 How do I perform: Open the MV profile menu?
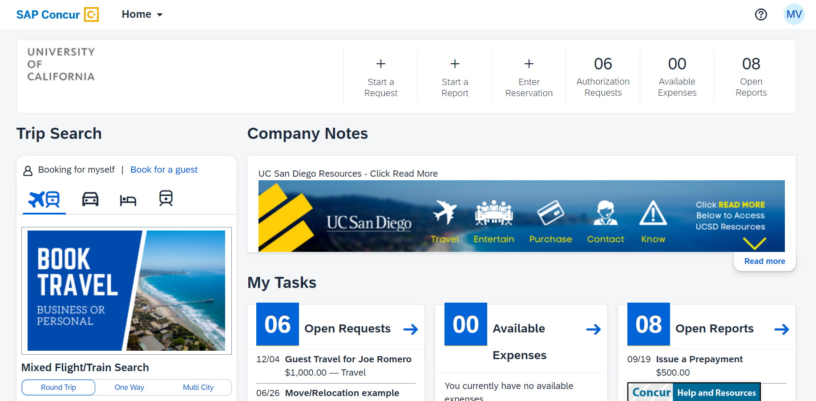coord(794,14)
